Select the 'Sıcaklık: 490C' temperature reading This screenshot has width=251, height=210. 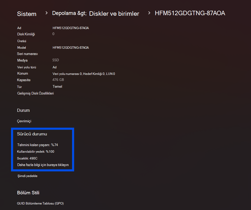27,158
